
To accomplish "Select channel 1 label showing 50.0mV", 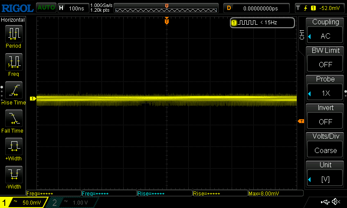I will [x=24, y=202].
